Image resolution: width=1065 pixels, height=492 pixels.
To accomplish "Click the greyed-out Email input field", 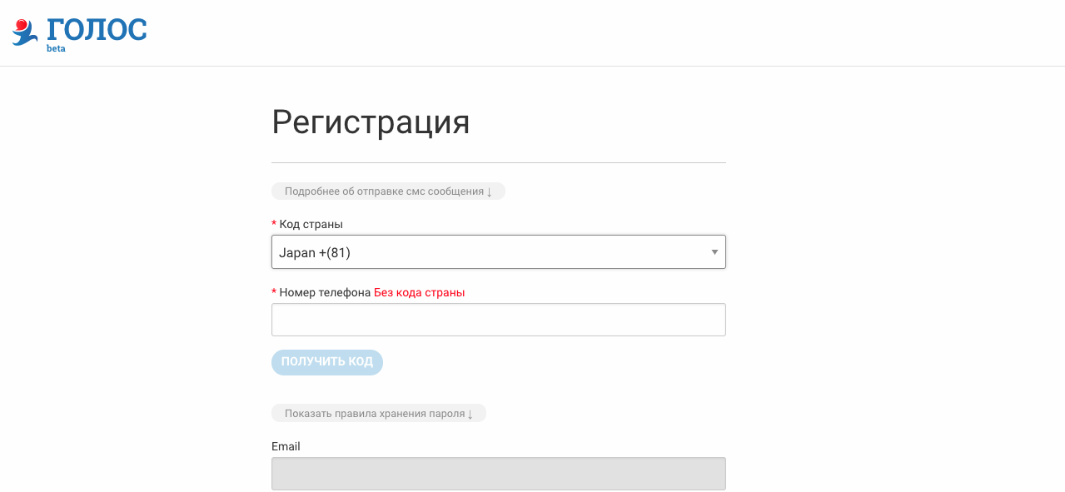I will (498, 473).
